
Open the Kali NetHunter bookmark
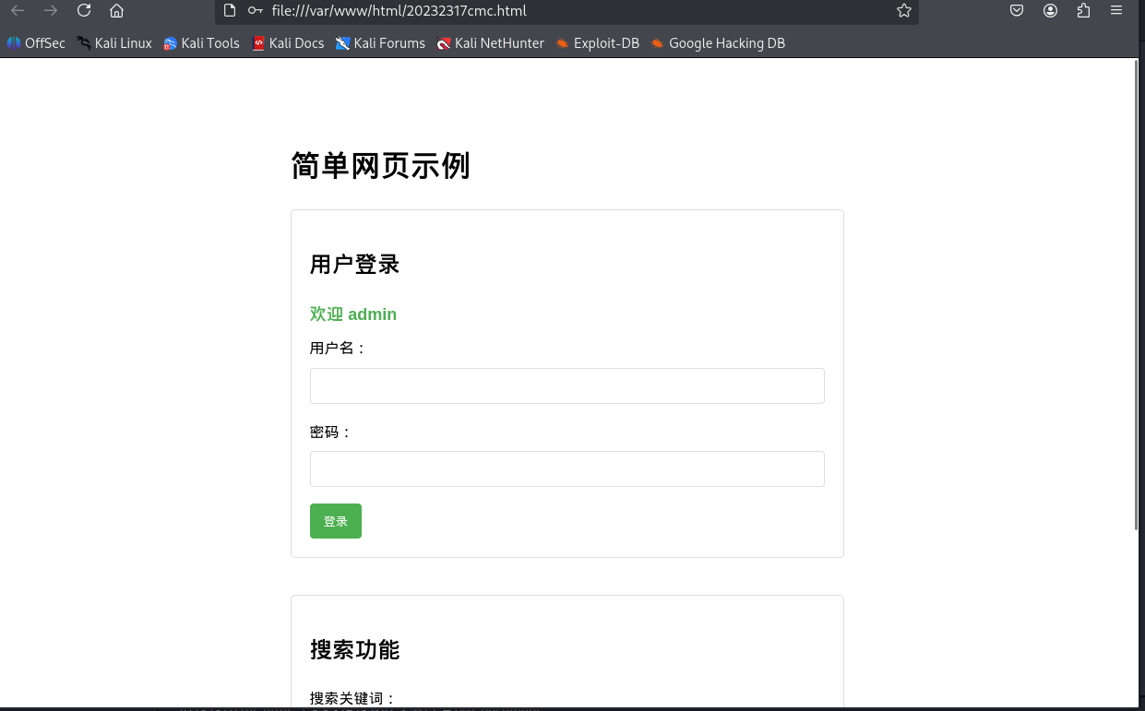tap(490, 42)
